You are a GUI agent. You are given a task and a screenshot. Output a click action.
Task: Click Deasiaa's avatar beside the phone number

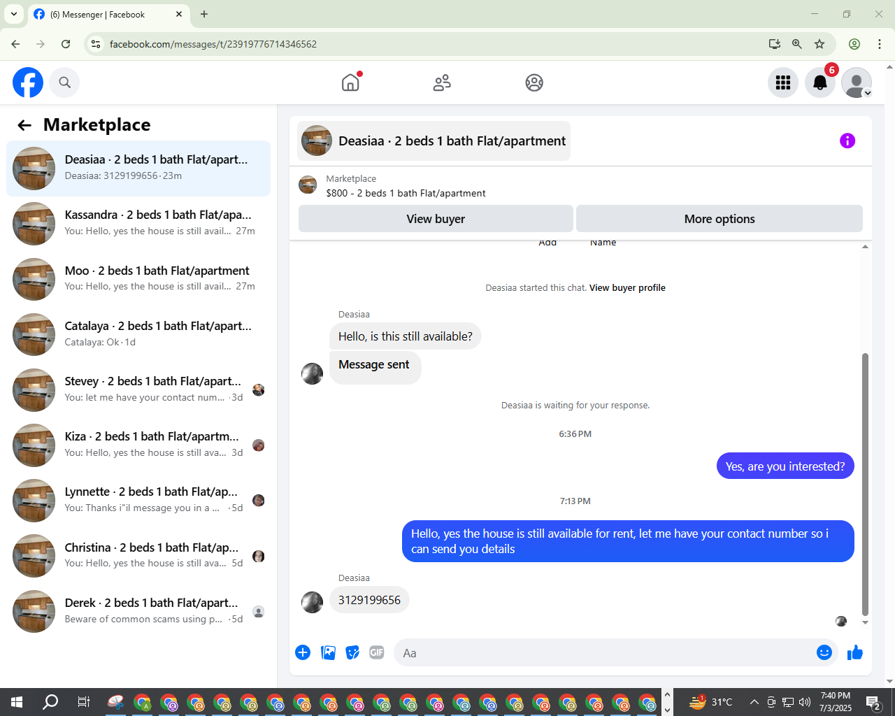[x=312, y=602]
